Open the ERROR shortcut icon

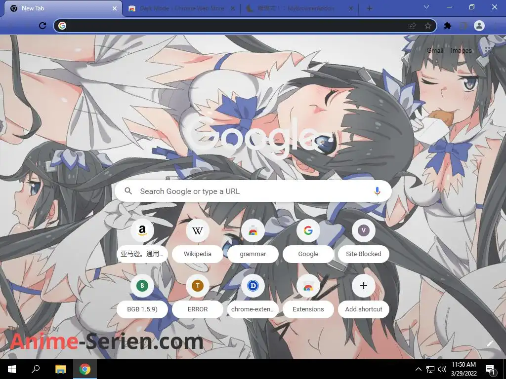coord(198,286)
